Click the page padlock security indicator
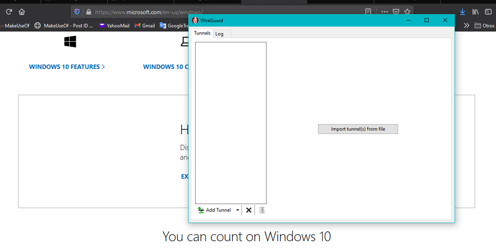496x252 pixels. (89, 12)
